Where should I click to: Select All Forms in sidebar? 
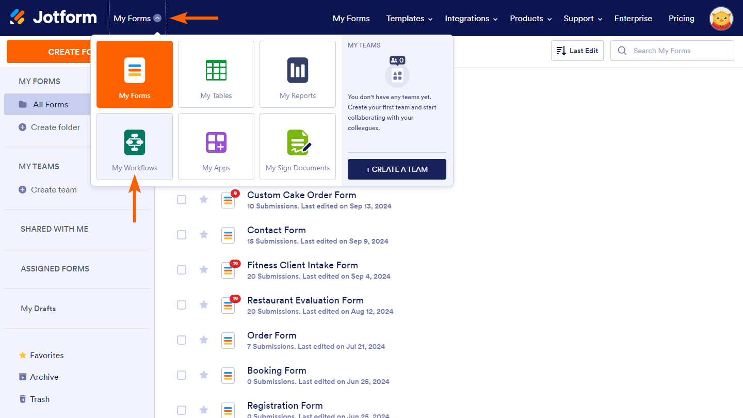[x=47, y=104]
